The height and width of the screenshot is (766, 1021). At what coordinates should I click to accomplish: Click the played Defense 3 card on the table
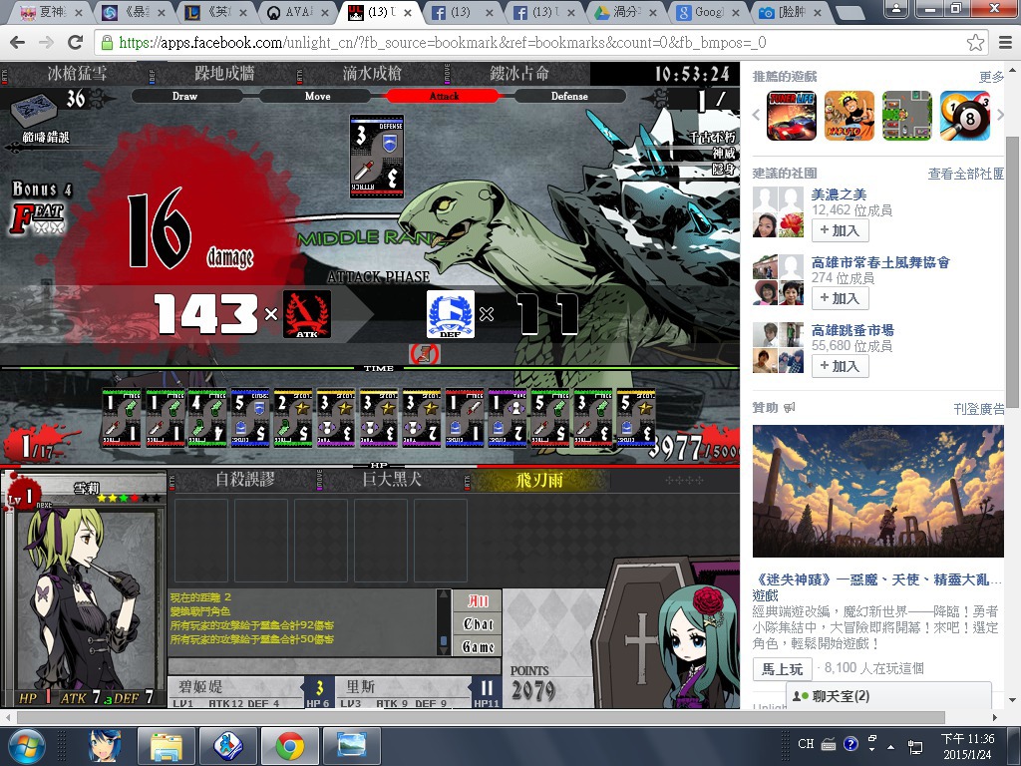click(377, 157)
